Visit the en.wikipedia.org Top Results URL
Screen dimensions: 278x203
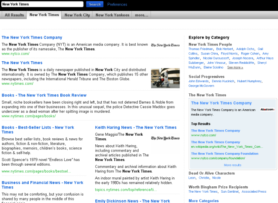pyautogui.click(x=227, y=147)
